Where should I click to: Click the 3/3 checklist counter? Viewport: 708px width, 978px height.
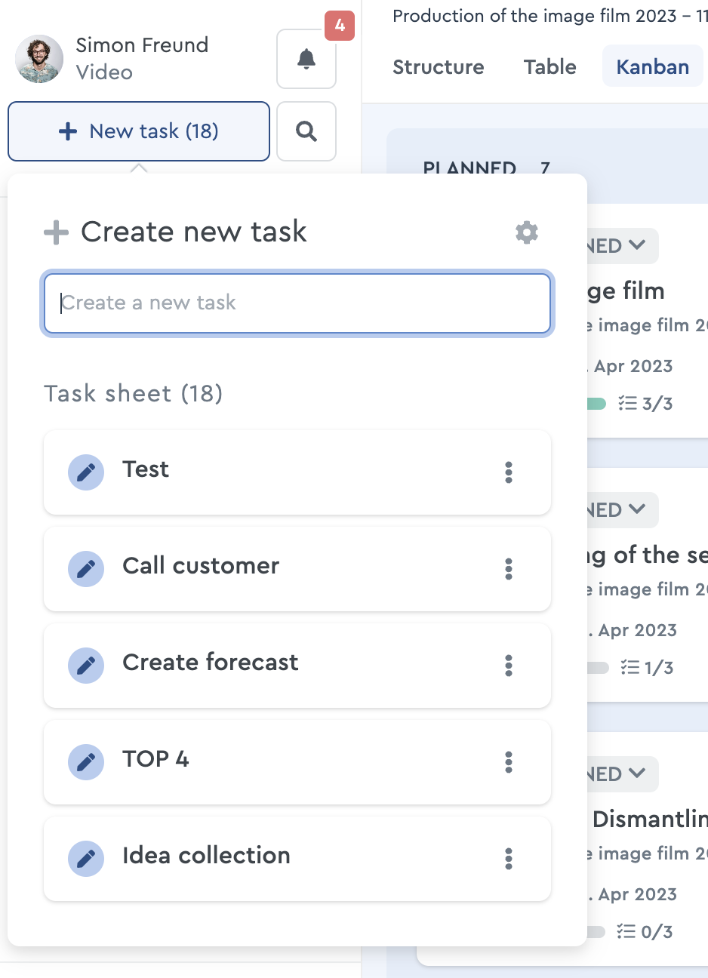tap(646, 404)
